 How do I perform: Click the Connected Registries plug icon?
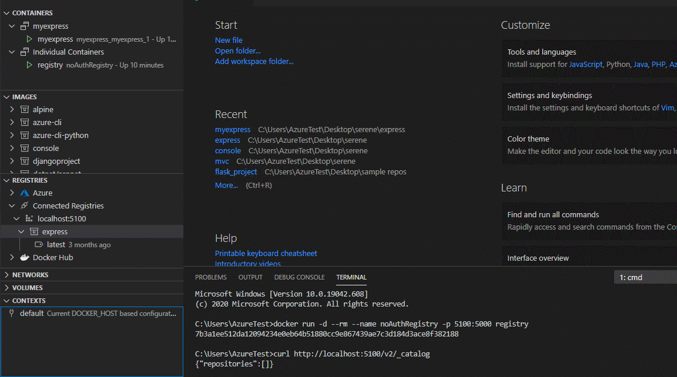(x=25, y=206)
